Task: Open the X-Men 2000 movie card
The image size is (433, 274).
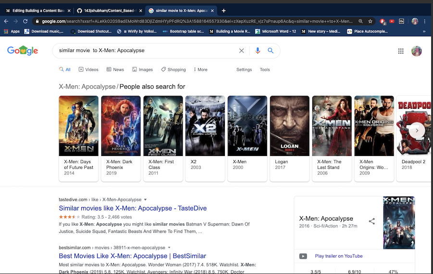Action: 247,139
